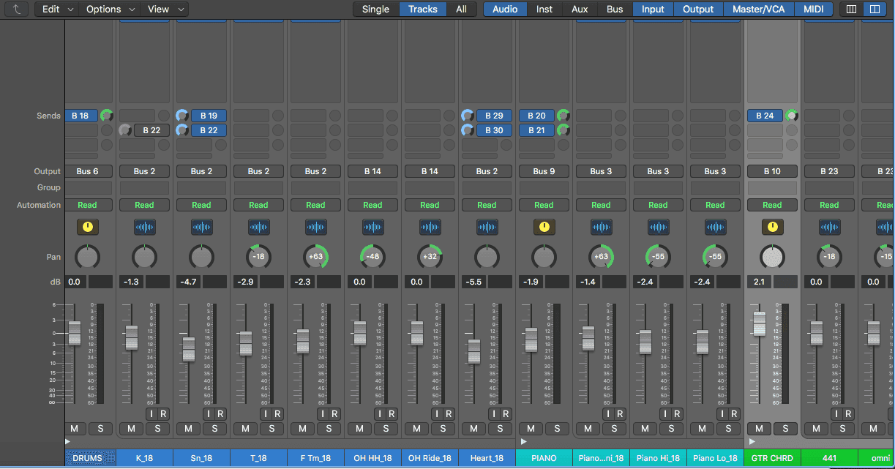Click the GTR CHRD B 24 send button
This screenshot has height=469, width=895.
(x=765, y=116)
